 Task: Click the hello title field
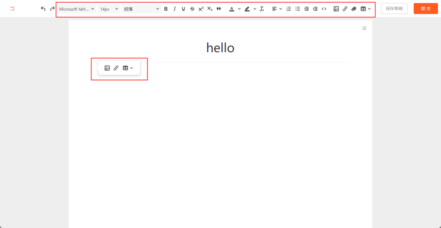tap(220, 48)
